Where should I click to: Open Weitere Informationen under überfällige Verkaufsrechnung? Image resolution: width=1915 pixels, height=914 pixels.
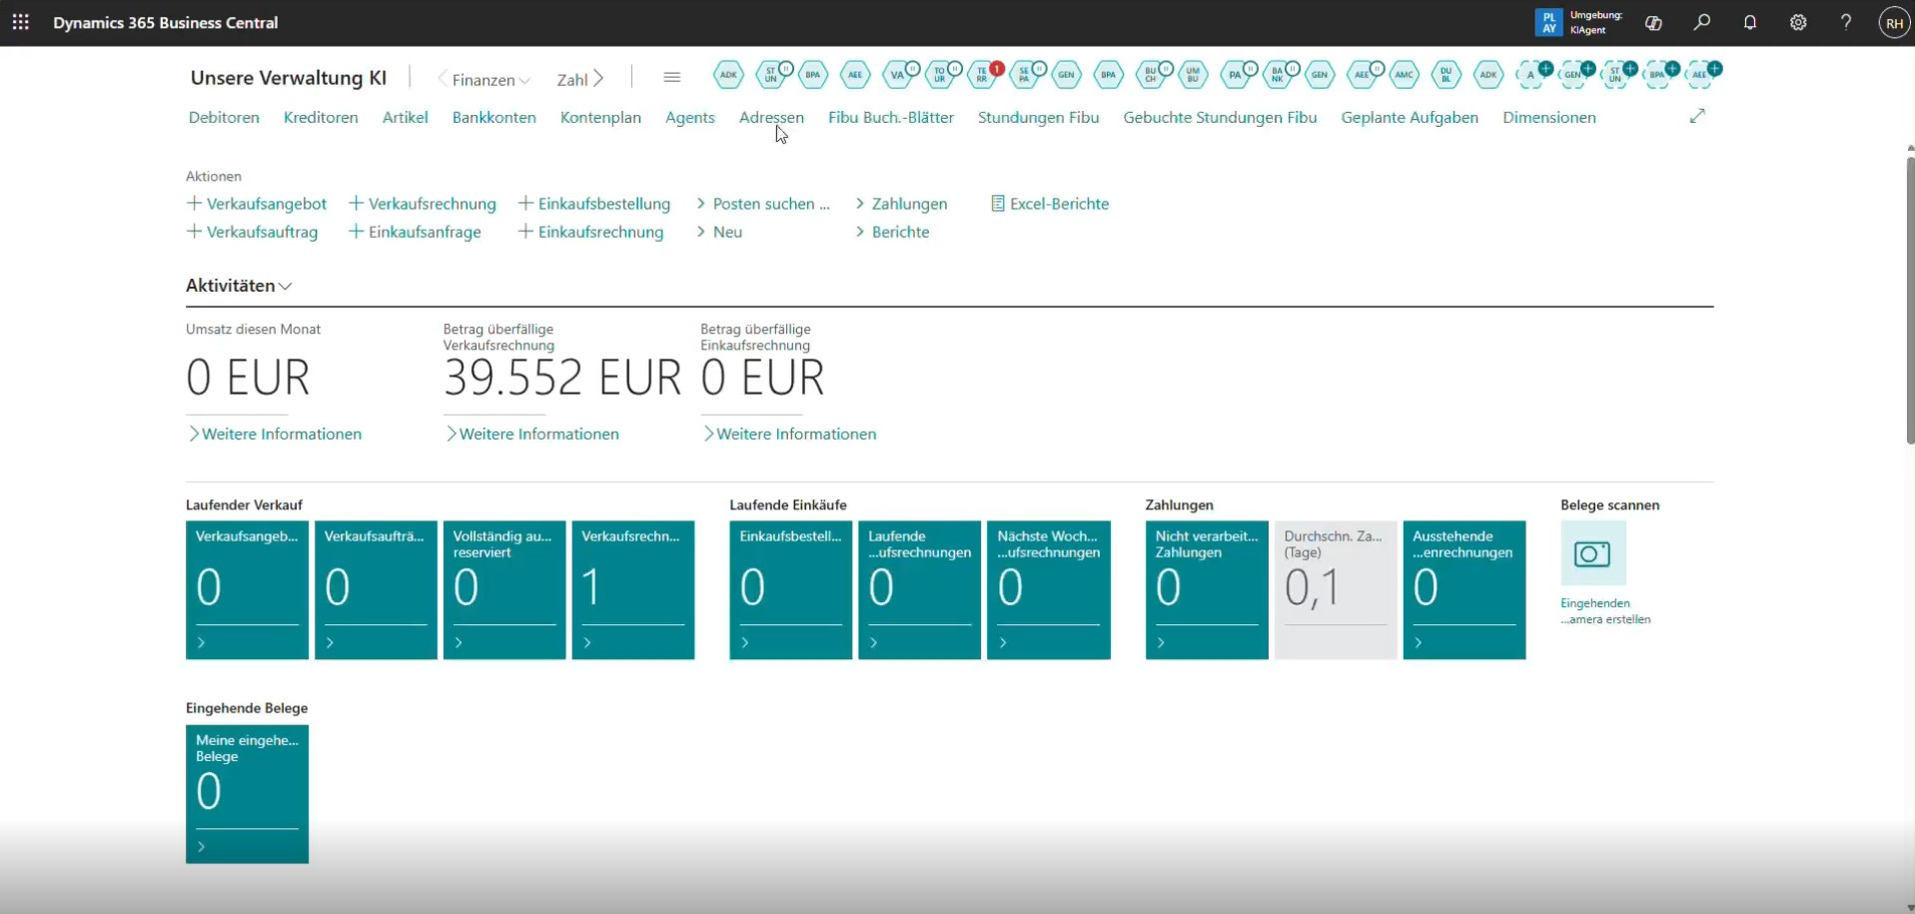532,434
